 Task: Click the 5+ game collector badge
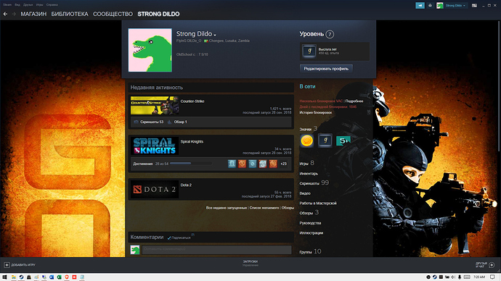click(x=343, y=140)
